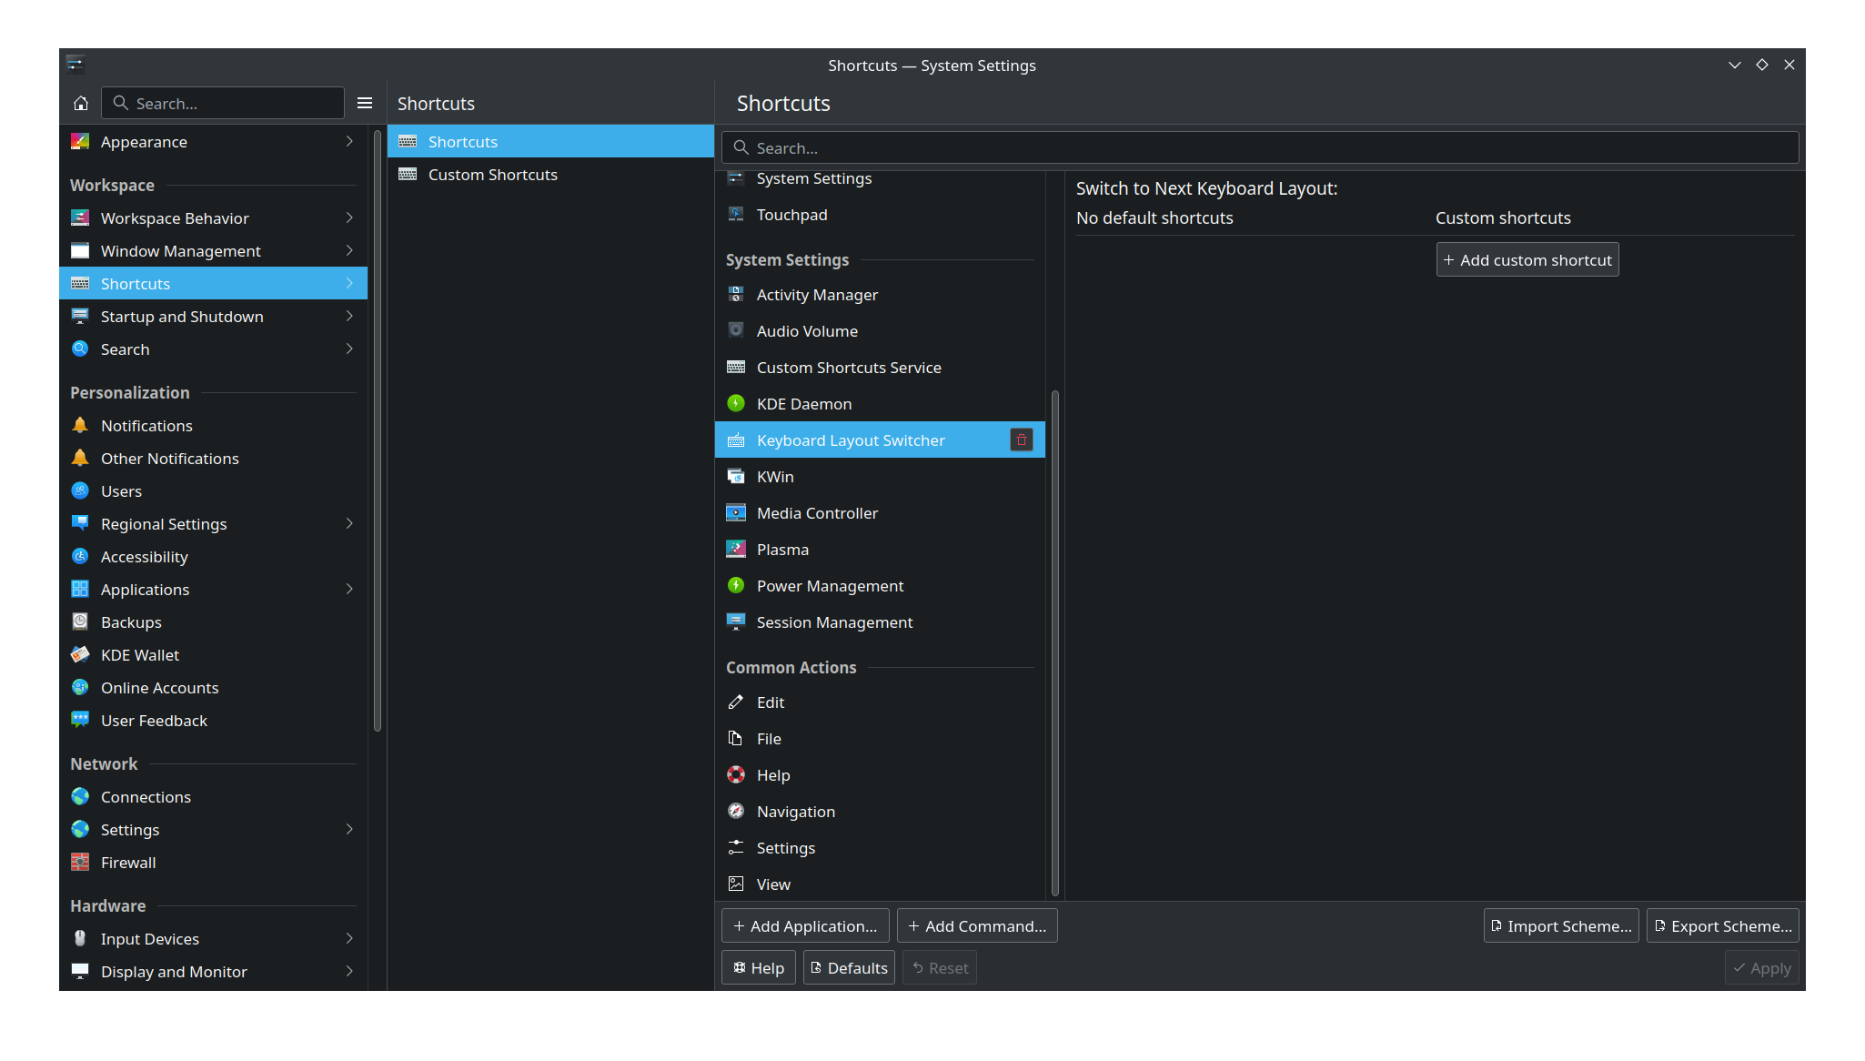This screenshot has width=1865, height=1061.
Task: Click the Online Accounts icon
Action: 80,688
